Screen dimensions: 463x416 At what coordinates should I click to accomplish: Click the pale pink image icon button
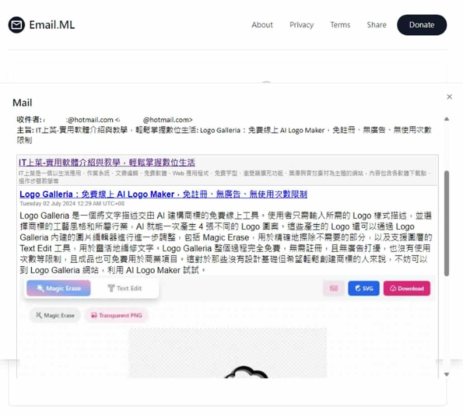click(x=334, y=288)
